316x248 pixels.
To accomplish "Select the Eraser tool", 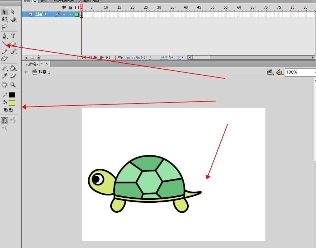I will (x=13, y=76).
